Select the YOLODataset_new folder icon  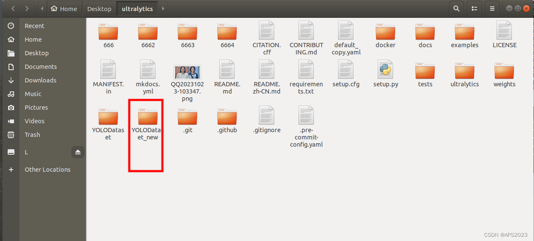148,116
